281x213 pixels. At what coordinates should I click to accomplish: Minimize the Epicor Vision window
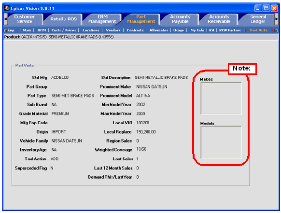[x=258, y=8]
